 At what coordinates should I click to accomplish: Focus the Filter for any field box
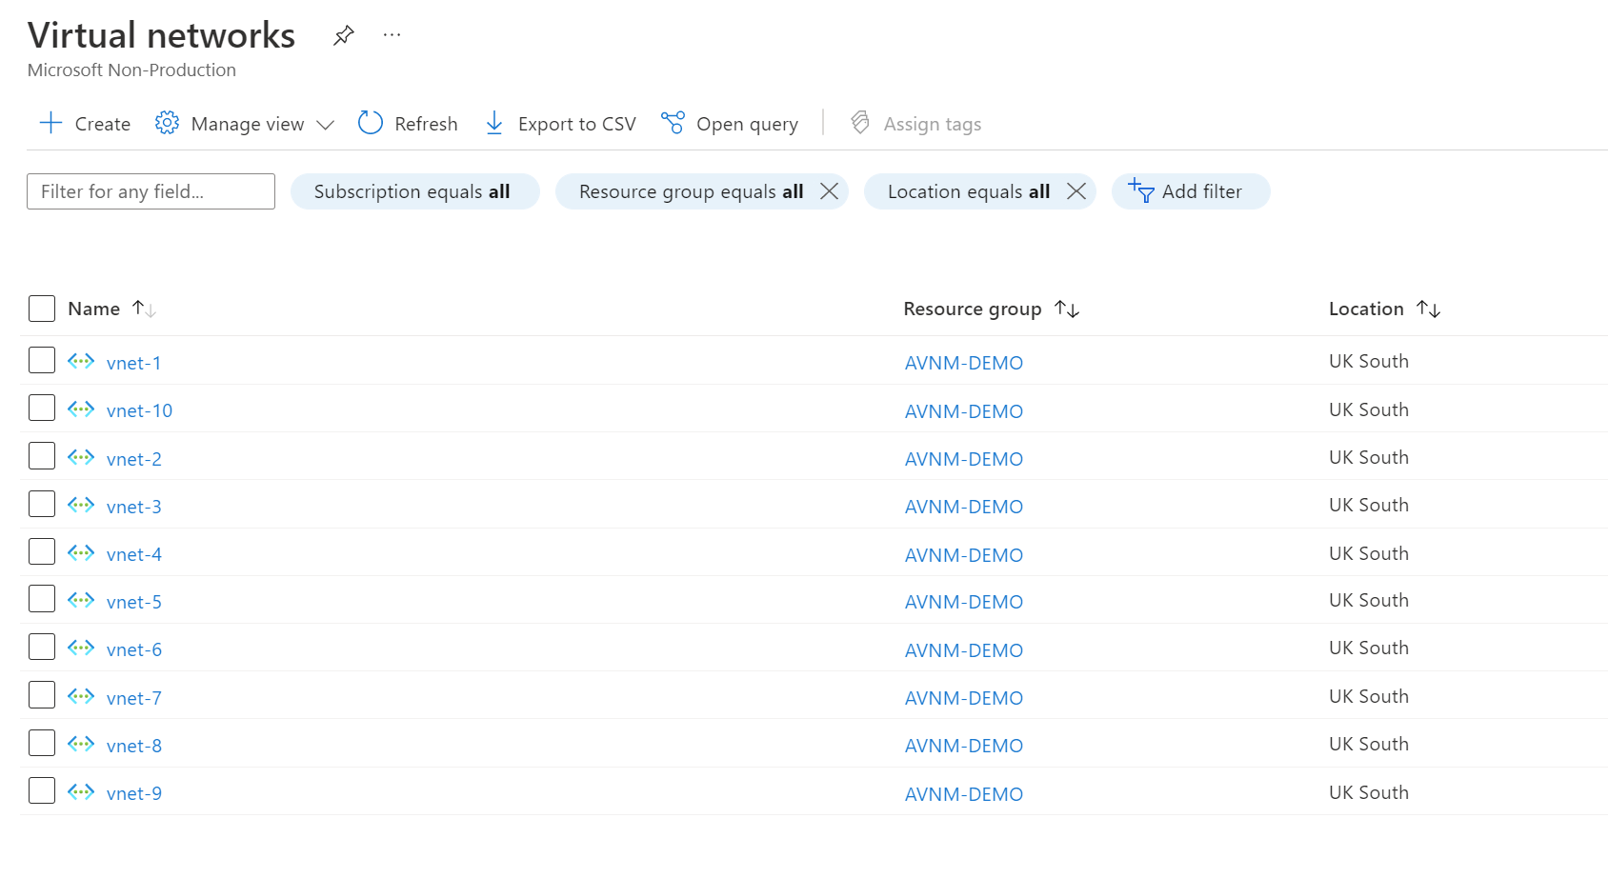tap(151, 191)
